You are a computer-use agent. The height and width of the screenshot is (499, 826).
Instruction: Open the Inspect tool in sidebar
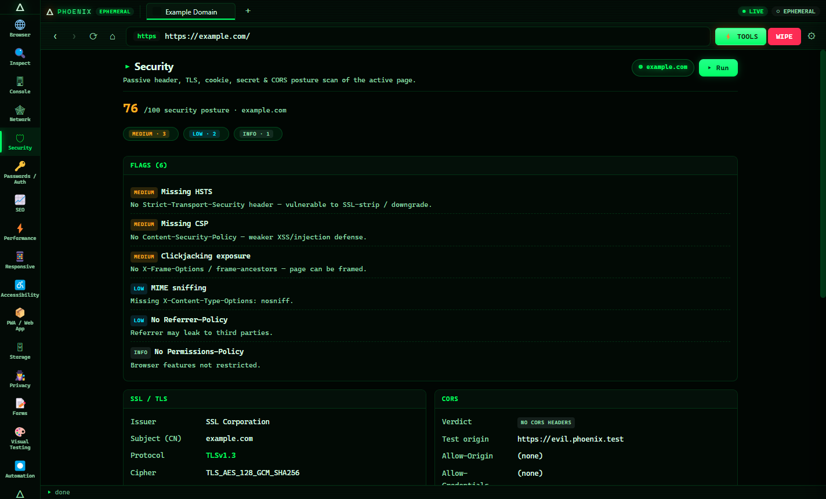click(x=20, y=57)
